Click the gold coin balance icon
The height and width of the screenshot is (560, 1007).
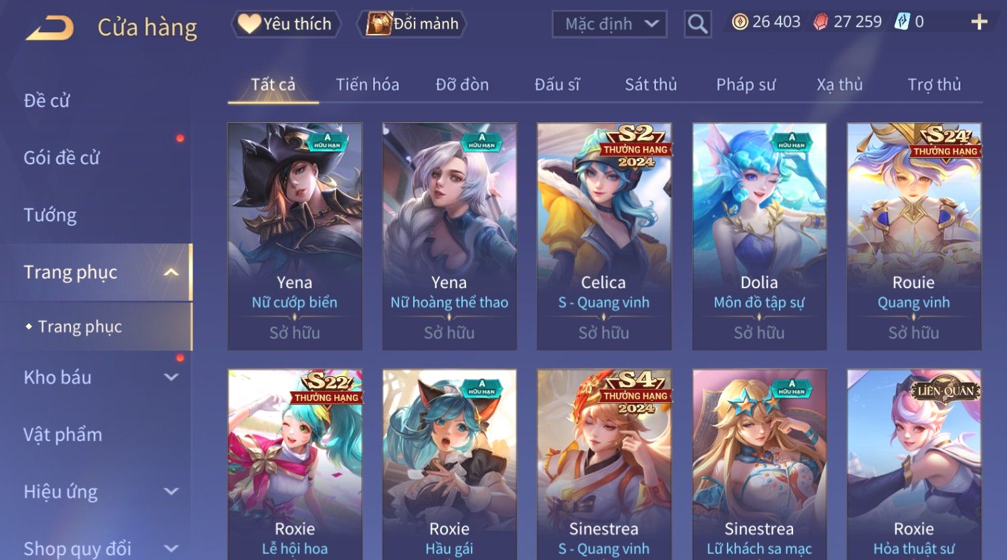[x=740, y=22]
